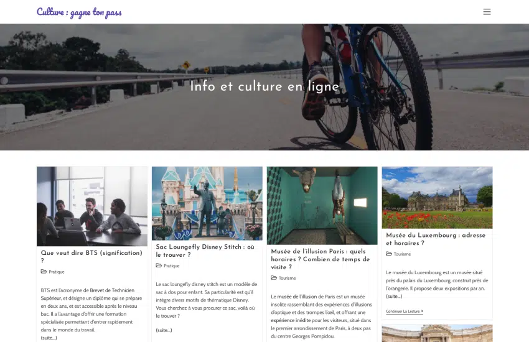This screenshot has width=529, height=342.
Task: Click folder icon beside Pratique under BTS article
Action: click(44, 272)
